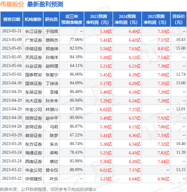This screenshot has height=192, width=187.
Task: Select the 报告日期 column header
Action: [x=11, y=19]
